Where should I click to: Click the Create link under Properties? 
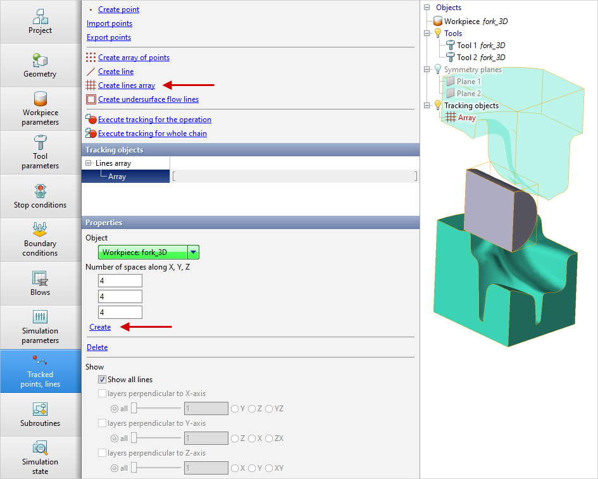pyautogui.click(x=100, y=327)
